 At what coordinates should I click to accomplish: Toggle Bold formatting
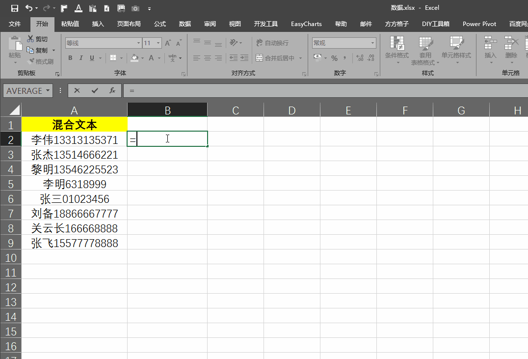click(70, 58)
